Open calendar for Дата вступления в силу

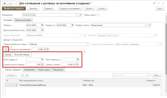(x=43, y=30)
